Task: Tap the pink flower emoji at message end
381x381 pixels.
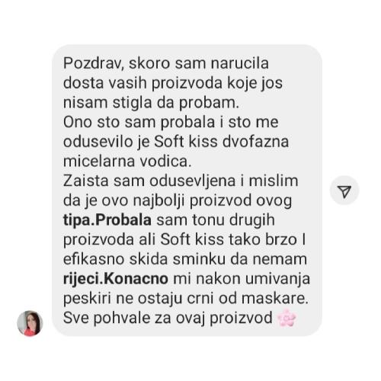Action: tap(287, 318)
